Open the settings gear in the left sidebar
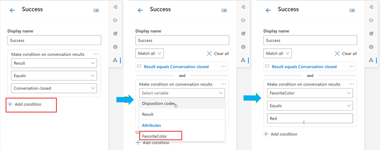Viewport: 384px width, 157px height. point(115,47)
